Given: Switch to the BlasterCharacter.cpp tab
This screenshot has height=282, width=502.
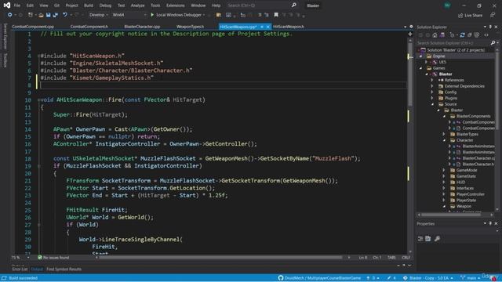Looking at the screenshot, I should [x=142, y=27].
